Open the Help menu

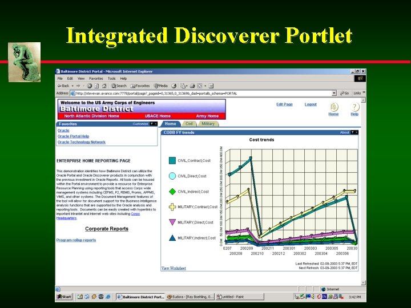click(x=123, y=78)
